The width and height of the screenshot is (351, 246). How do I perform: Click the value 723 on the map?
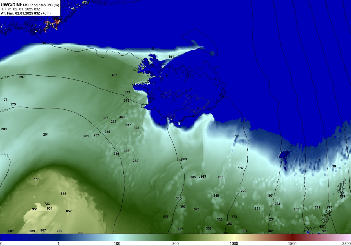[x=47, y=204]
